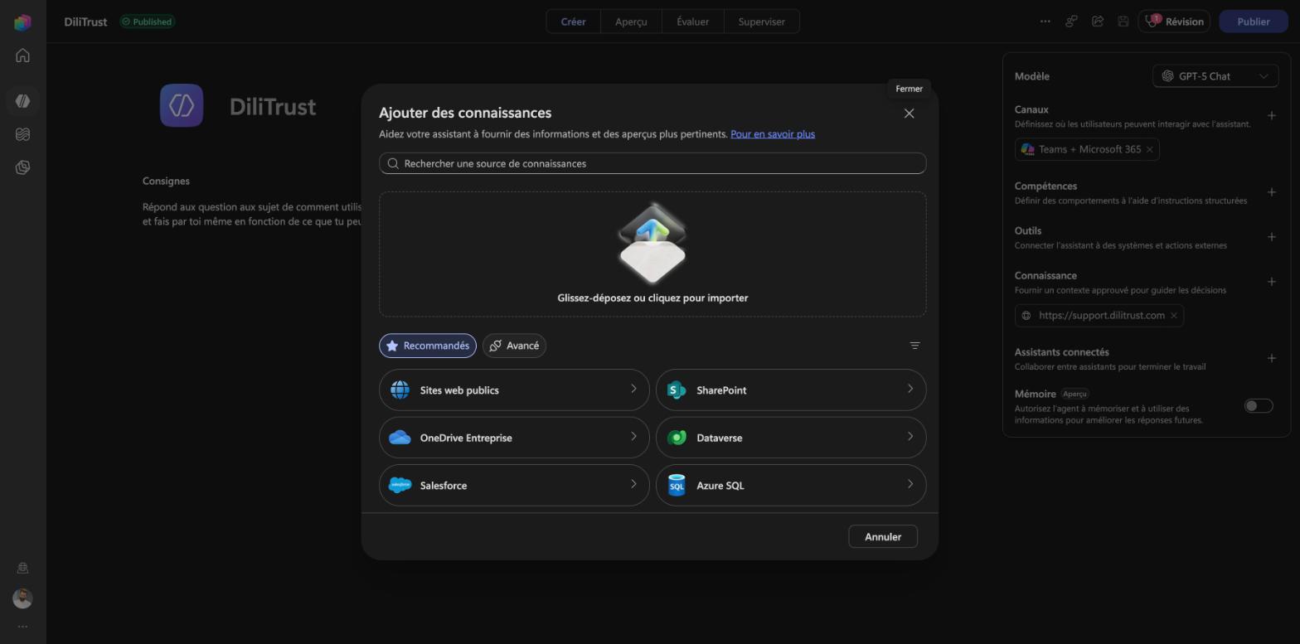Image resolution: width=1300 pixels, height=644 pixels.
Task: Toggle the Mémoire switch on
Action: tap(1258, 406)
